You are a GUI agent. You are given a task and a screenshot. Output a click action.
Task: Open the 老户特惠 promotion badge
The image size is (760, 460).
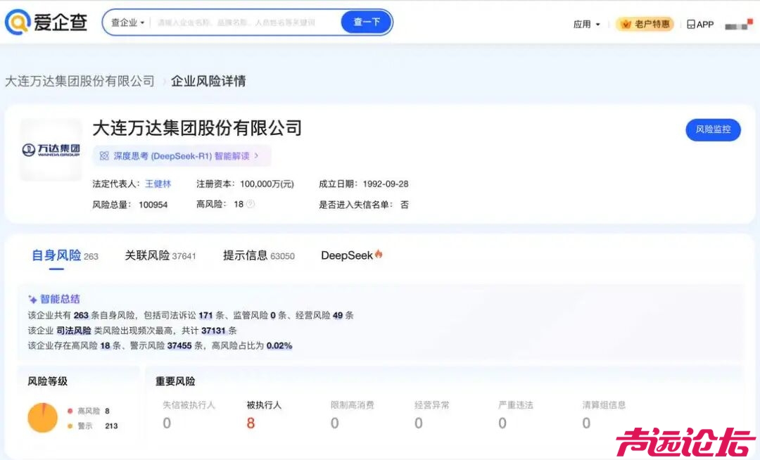point(645,24)
